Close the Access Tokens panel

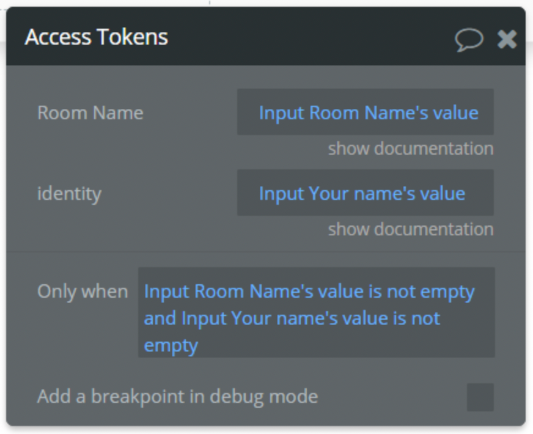[507, 39]
